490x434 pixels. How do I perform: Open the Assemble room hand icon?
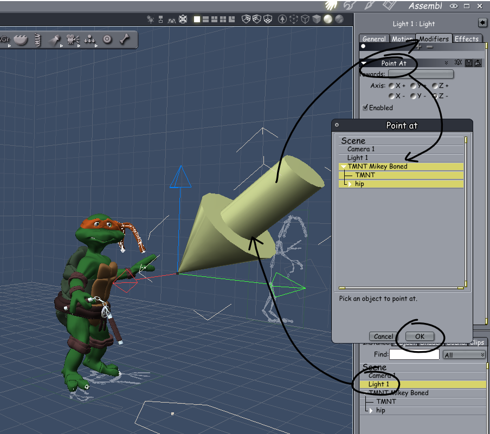[331, 5]
